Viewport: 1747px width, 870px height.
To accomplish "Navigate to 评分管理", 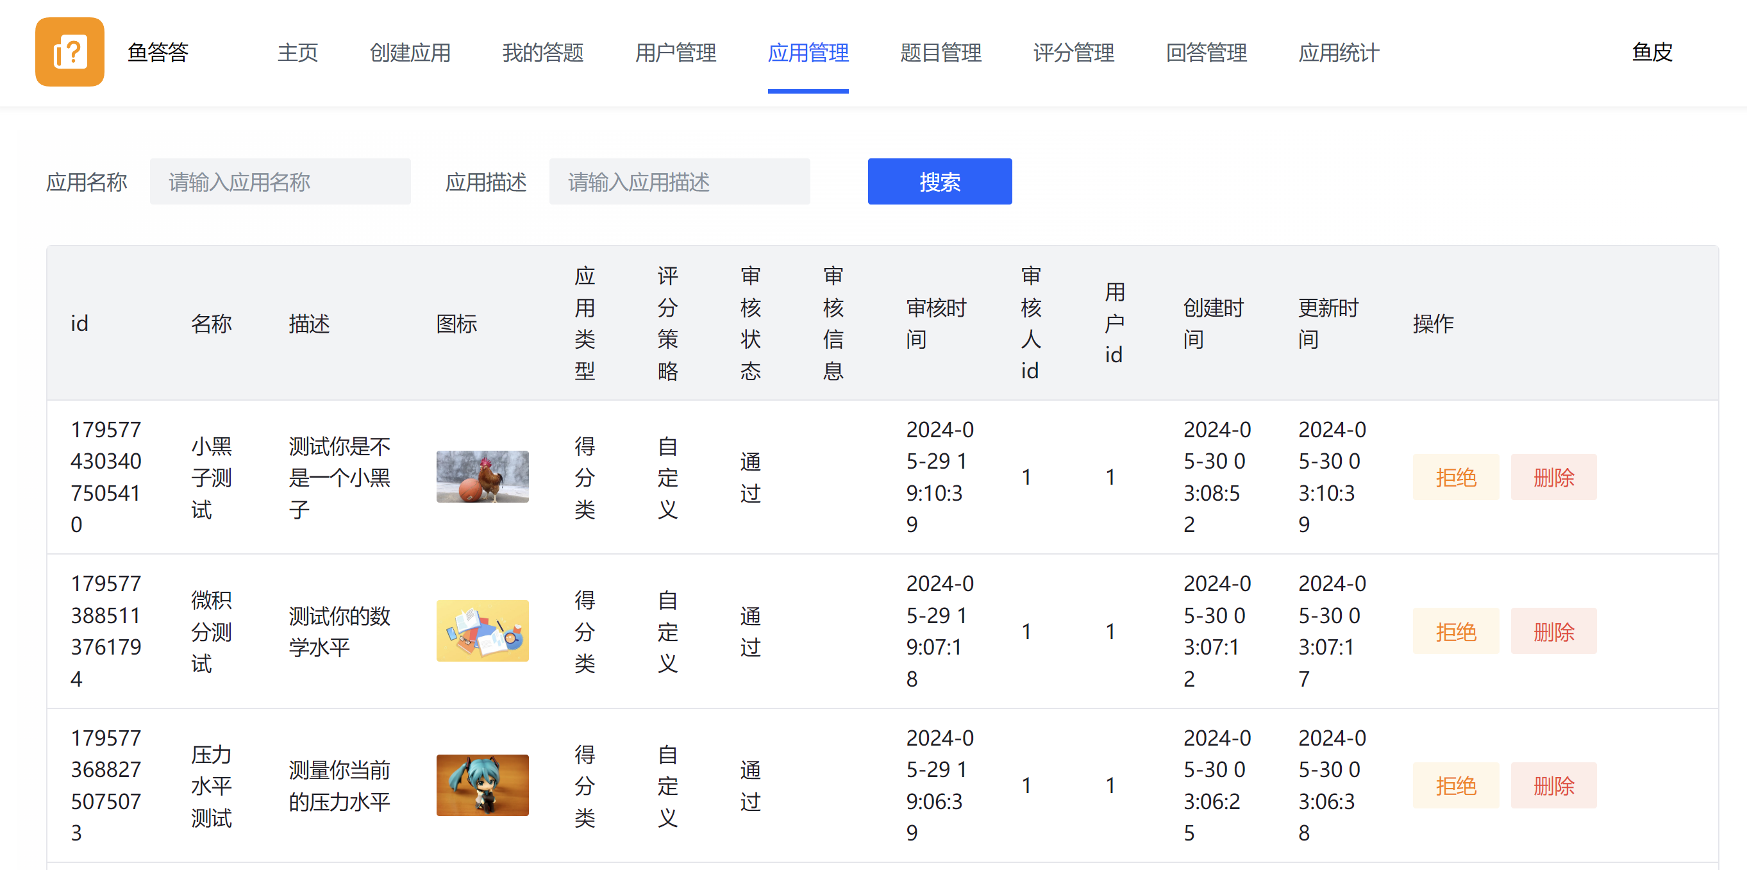I will point(1073,53).
